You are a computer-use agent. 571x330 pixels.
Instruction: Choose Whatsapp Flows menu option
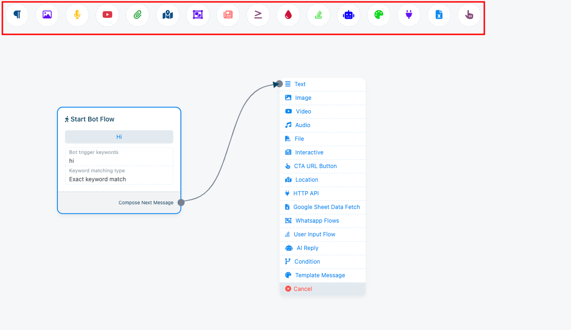tap(317, 221)
